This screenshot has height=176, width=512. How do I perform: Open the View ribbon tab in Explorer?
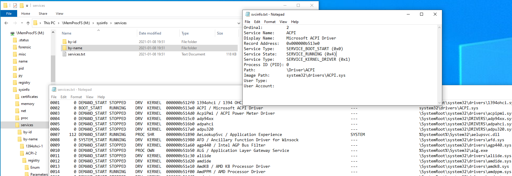click(x=59, y=14)
